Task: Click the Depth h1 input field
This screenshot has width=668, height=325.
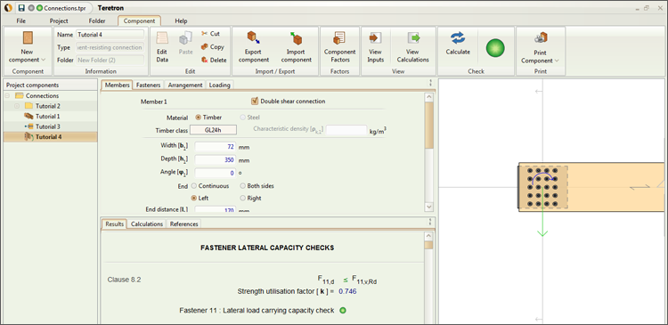Action: coord(216,160)
